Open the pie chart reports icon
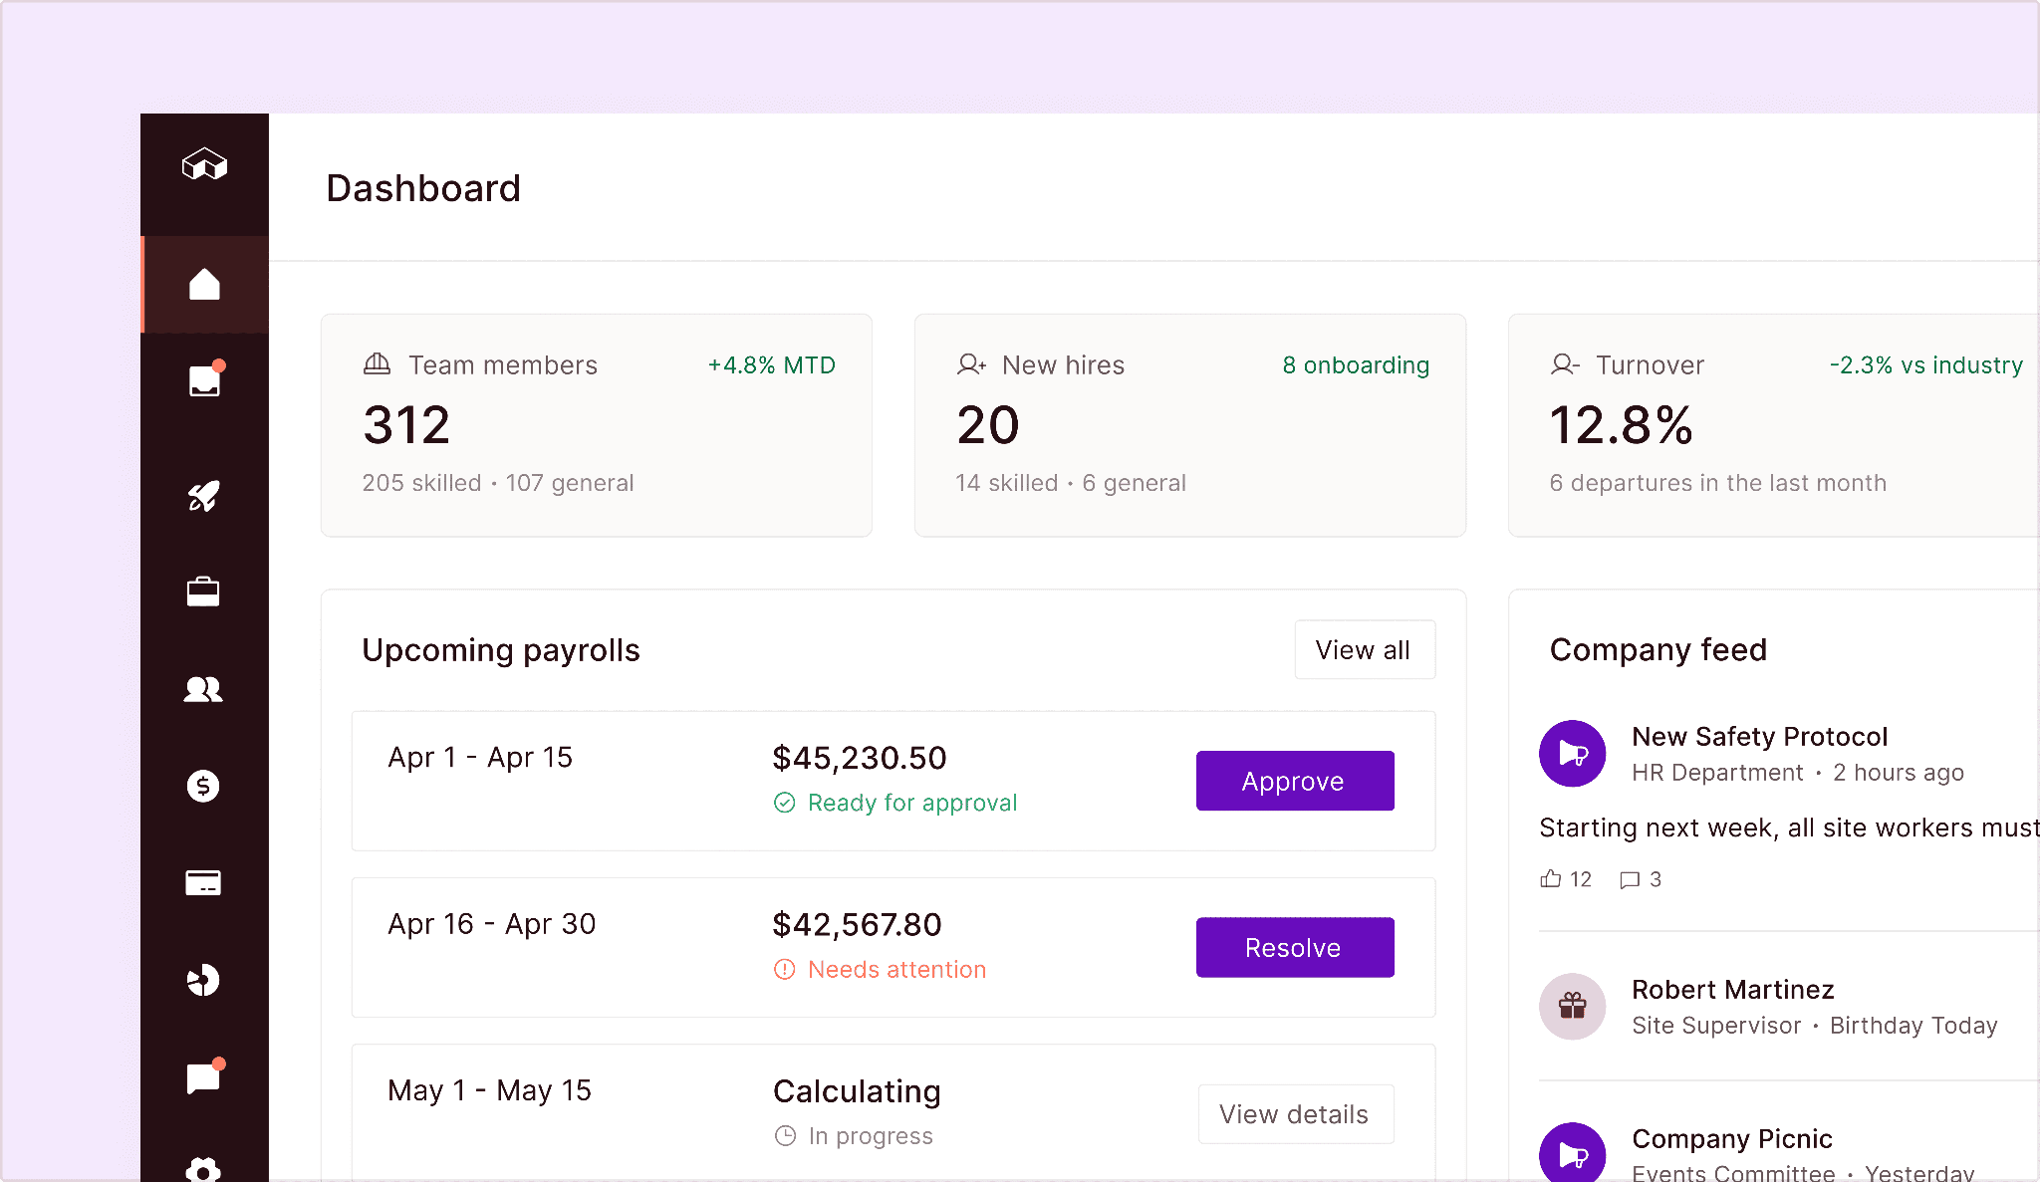Image resolution: width=2040 pixels, height=1182 pixels. coord(203,980)
